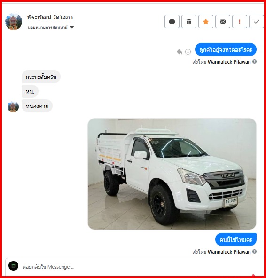The width and height of the screenshot is (266, 278).
Task: Click the blue คันนี้ใช่ไหมคะ message bubble
Action: click(236, 239)
